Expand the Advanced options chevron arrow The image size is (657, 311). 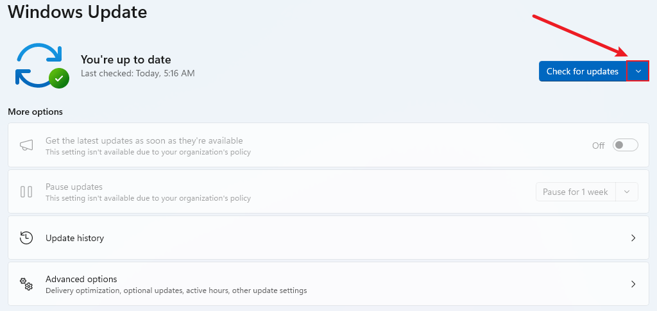pyautogui.click(x=633, y=284)
